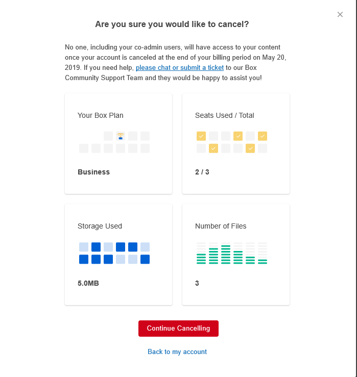Image resolution: width=357 pixels, height=377 pixels.
Task: Click the person icon in the Box Plan graphic
Action: [x=121, y=136]
